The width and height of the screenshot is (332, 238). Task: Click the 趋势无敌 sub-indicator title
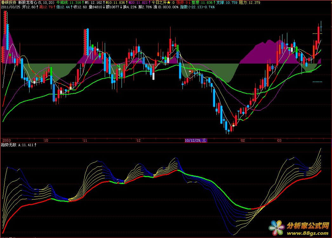(9, 145)
